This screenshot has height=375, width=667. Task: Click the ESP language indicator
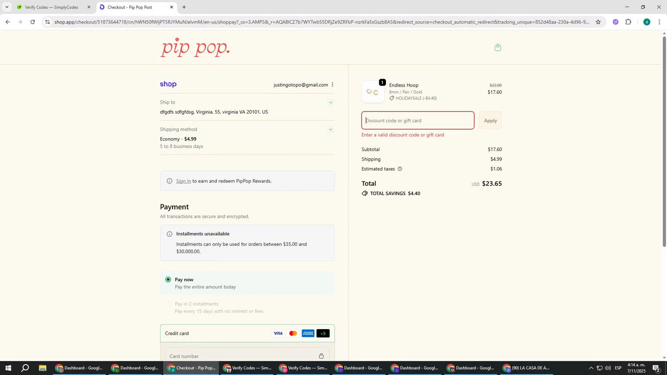click(x=618, y=368)
